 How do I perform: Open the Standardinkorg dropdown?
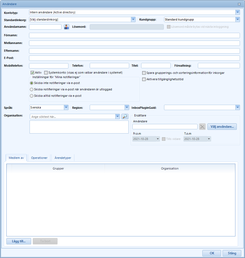coord(133,19)
